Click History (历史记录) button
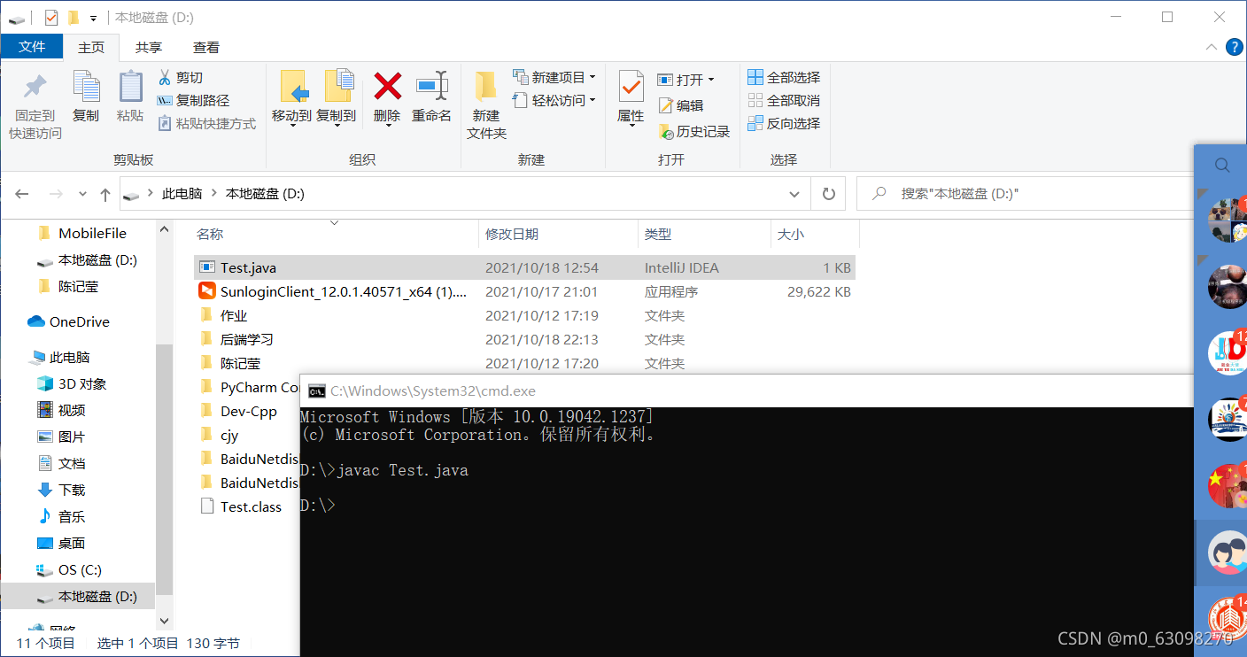1247x657 pixels. (693, 131)
